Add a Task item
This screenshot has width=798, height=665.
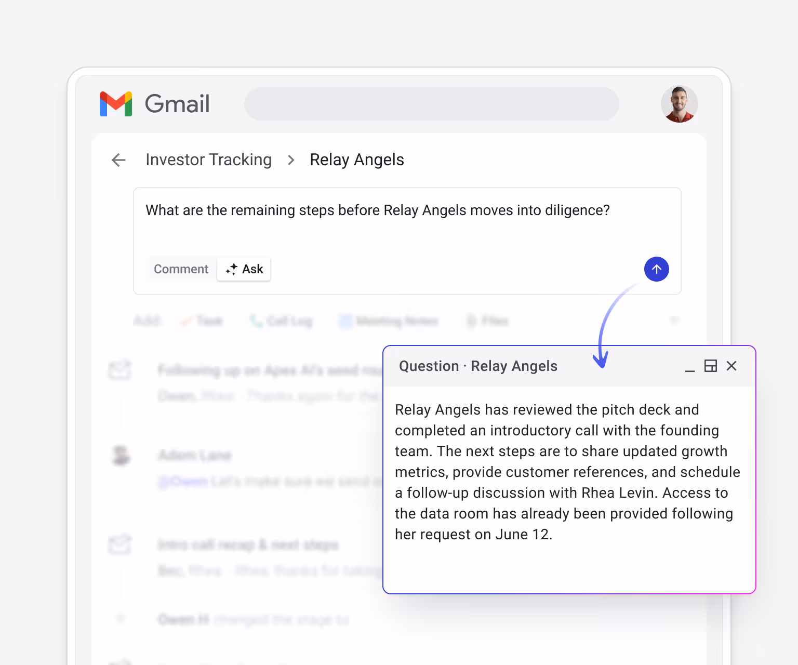[x=201, y=321]
